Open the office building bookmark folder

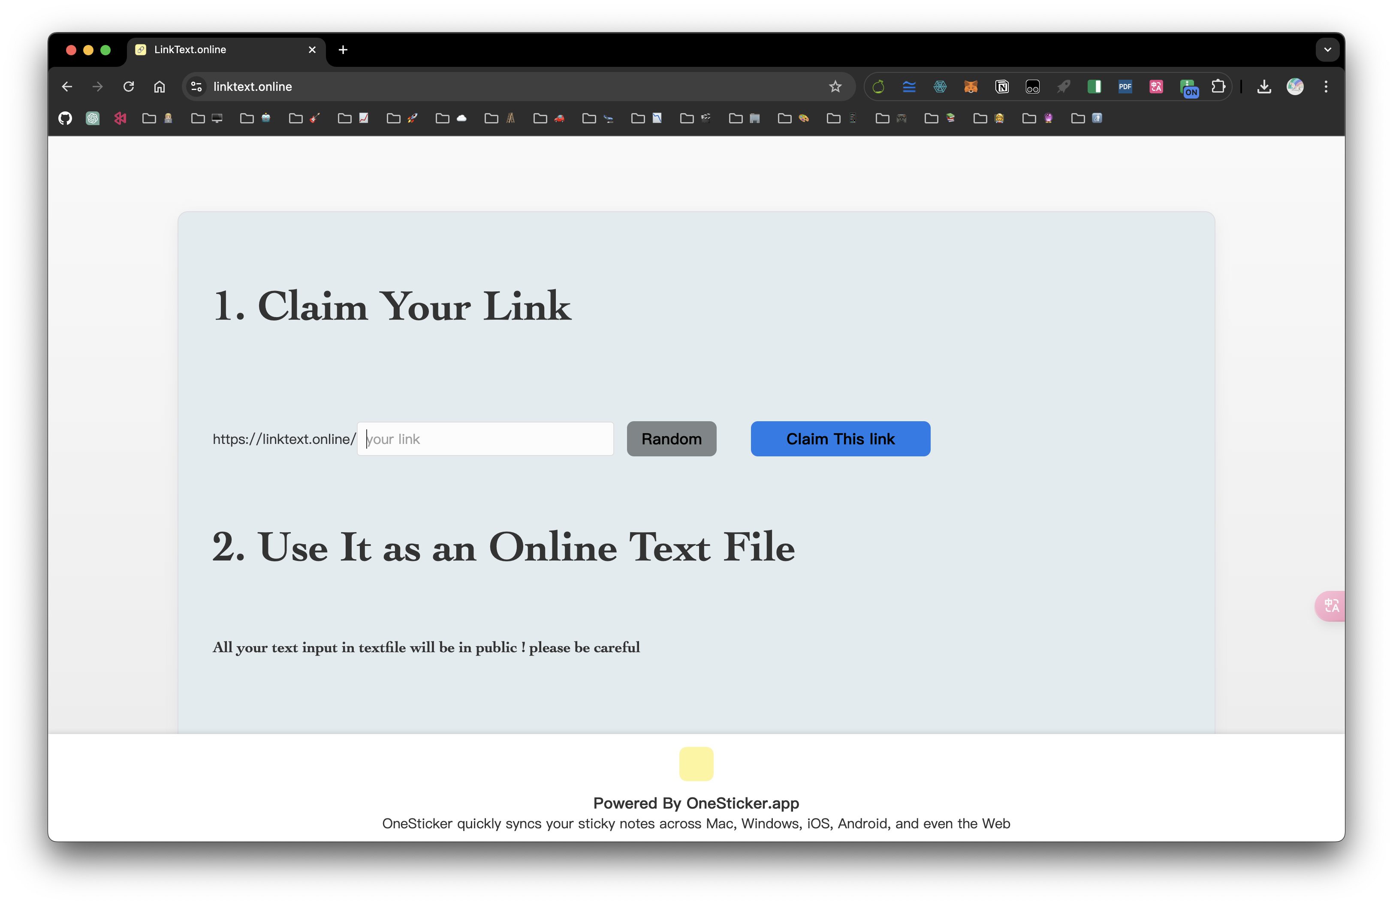[x=745, y=118]
